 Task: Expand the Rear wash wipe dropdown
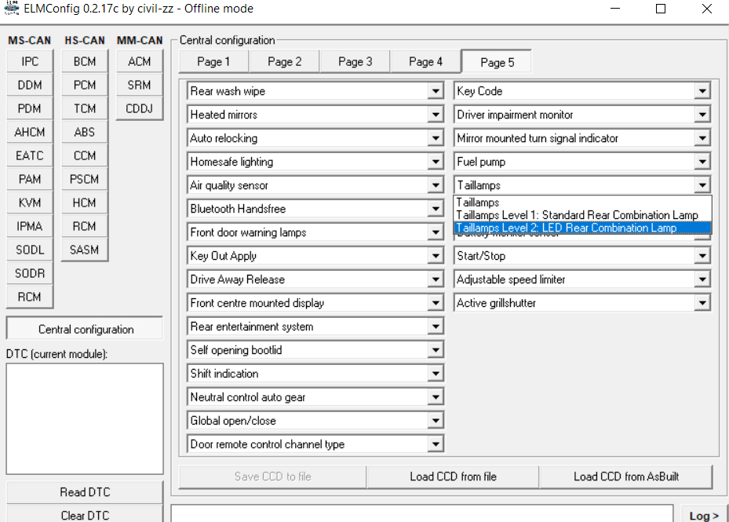click(x=436, y=91)
